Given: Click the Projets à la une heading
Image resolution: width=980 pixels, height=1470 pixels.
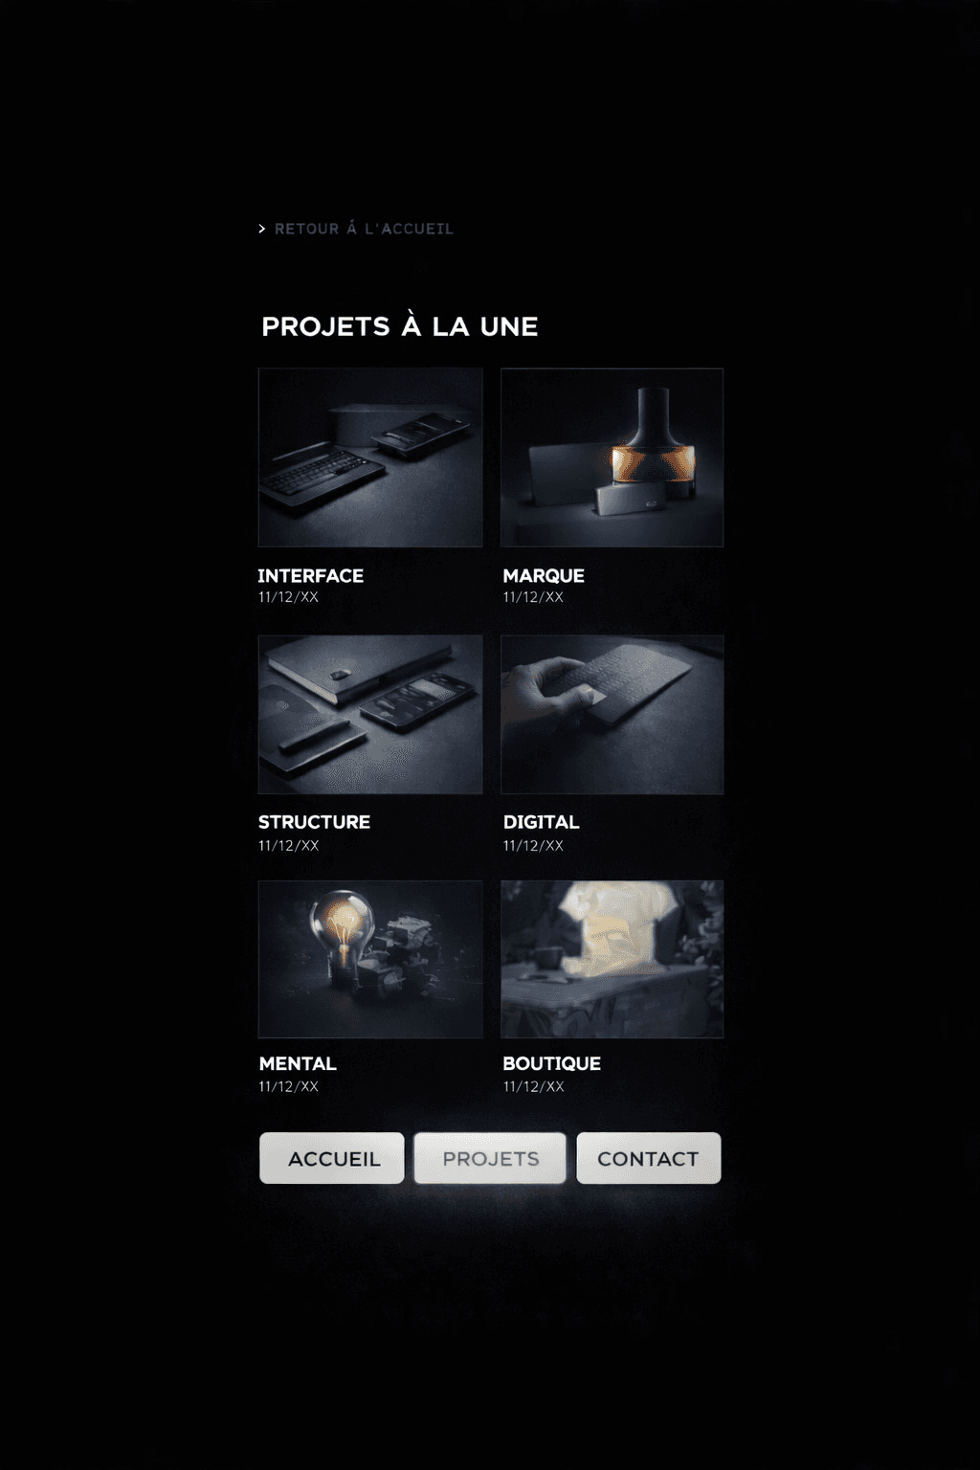Looking at the screenshot, I should pos(400,325).
